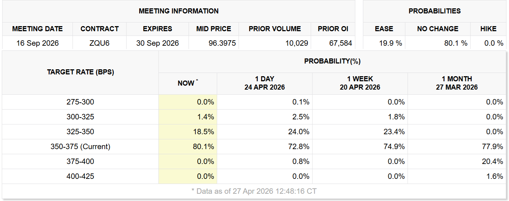The width and height of the screenshot is (509, 201).
Task: Click the 1 WEEK 20 APR 2026 header
Action: point(360,83)
